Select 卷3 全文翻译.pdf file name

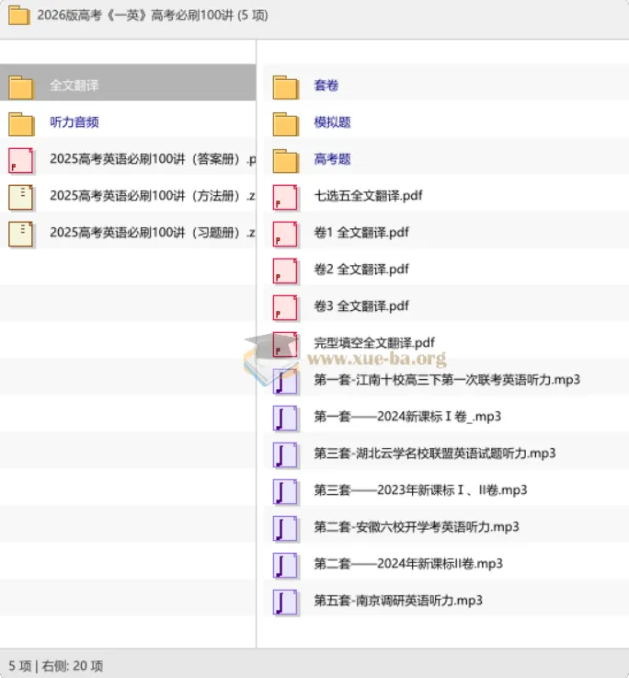tap(361, 305)
